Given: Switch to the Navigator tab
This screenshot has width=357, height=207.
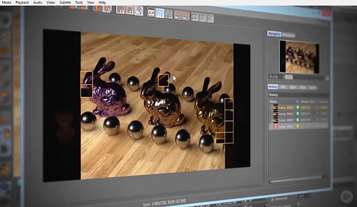Looking at the screenshot, I should point(274,34).
